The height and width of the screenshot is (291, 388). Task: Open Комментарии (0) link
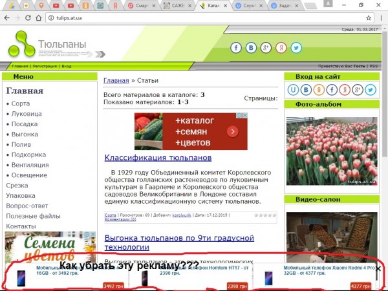[x=120, y=219]
